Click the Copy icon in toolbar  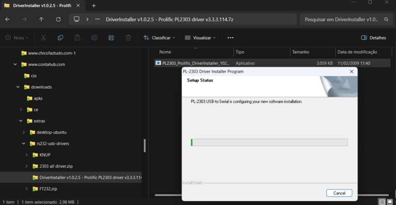(x=60, y=38)
